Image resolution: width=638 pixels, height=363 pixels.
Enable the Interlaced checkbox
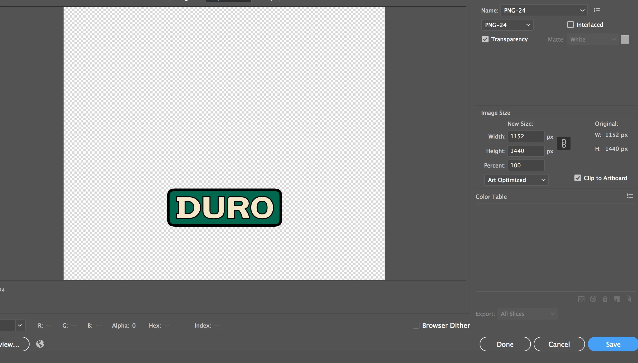pyautogui.click(x=571, y=25)
